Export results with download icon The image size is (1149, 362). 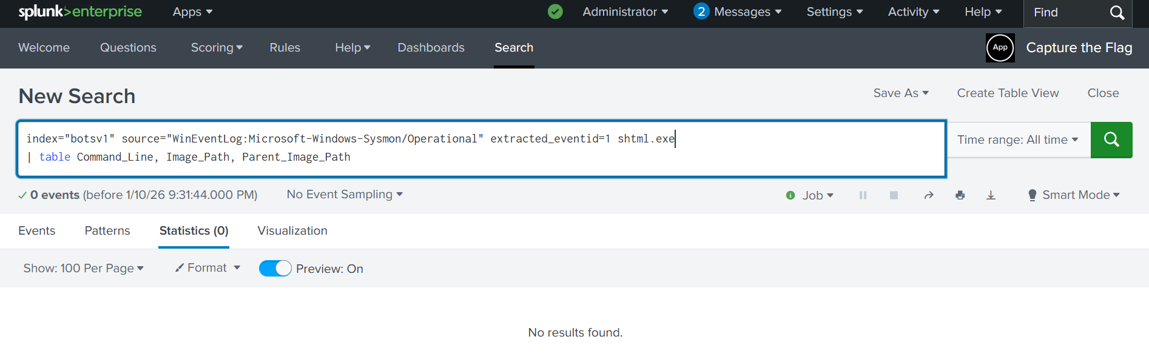[x=991, y=195]
